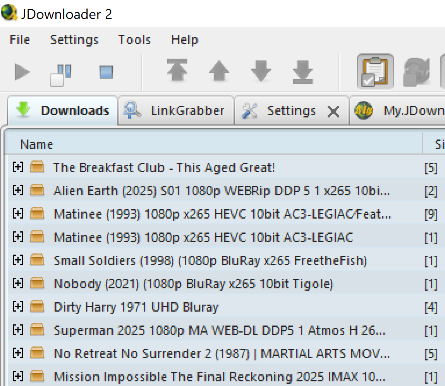Expand Mission Impossible The Final Reckoning package
Viewport: 445px width, 386px height.
18,377
